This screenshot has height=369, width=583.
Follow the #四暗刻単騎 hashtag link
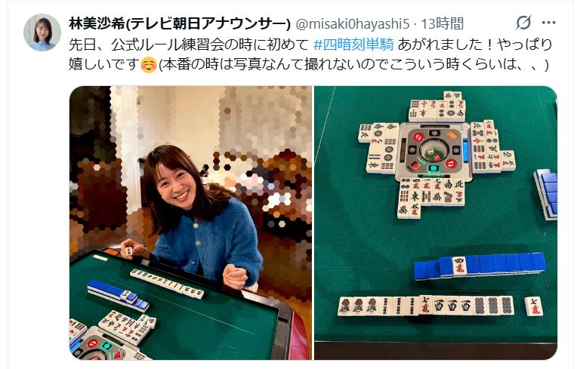(353, 45)
